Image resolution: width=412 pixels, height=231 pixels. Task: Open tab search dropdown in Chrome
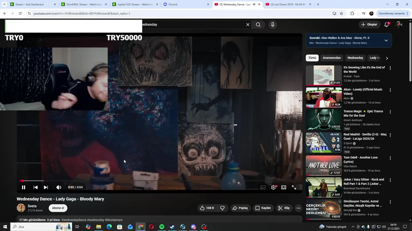tap(4, 4)
